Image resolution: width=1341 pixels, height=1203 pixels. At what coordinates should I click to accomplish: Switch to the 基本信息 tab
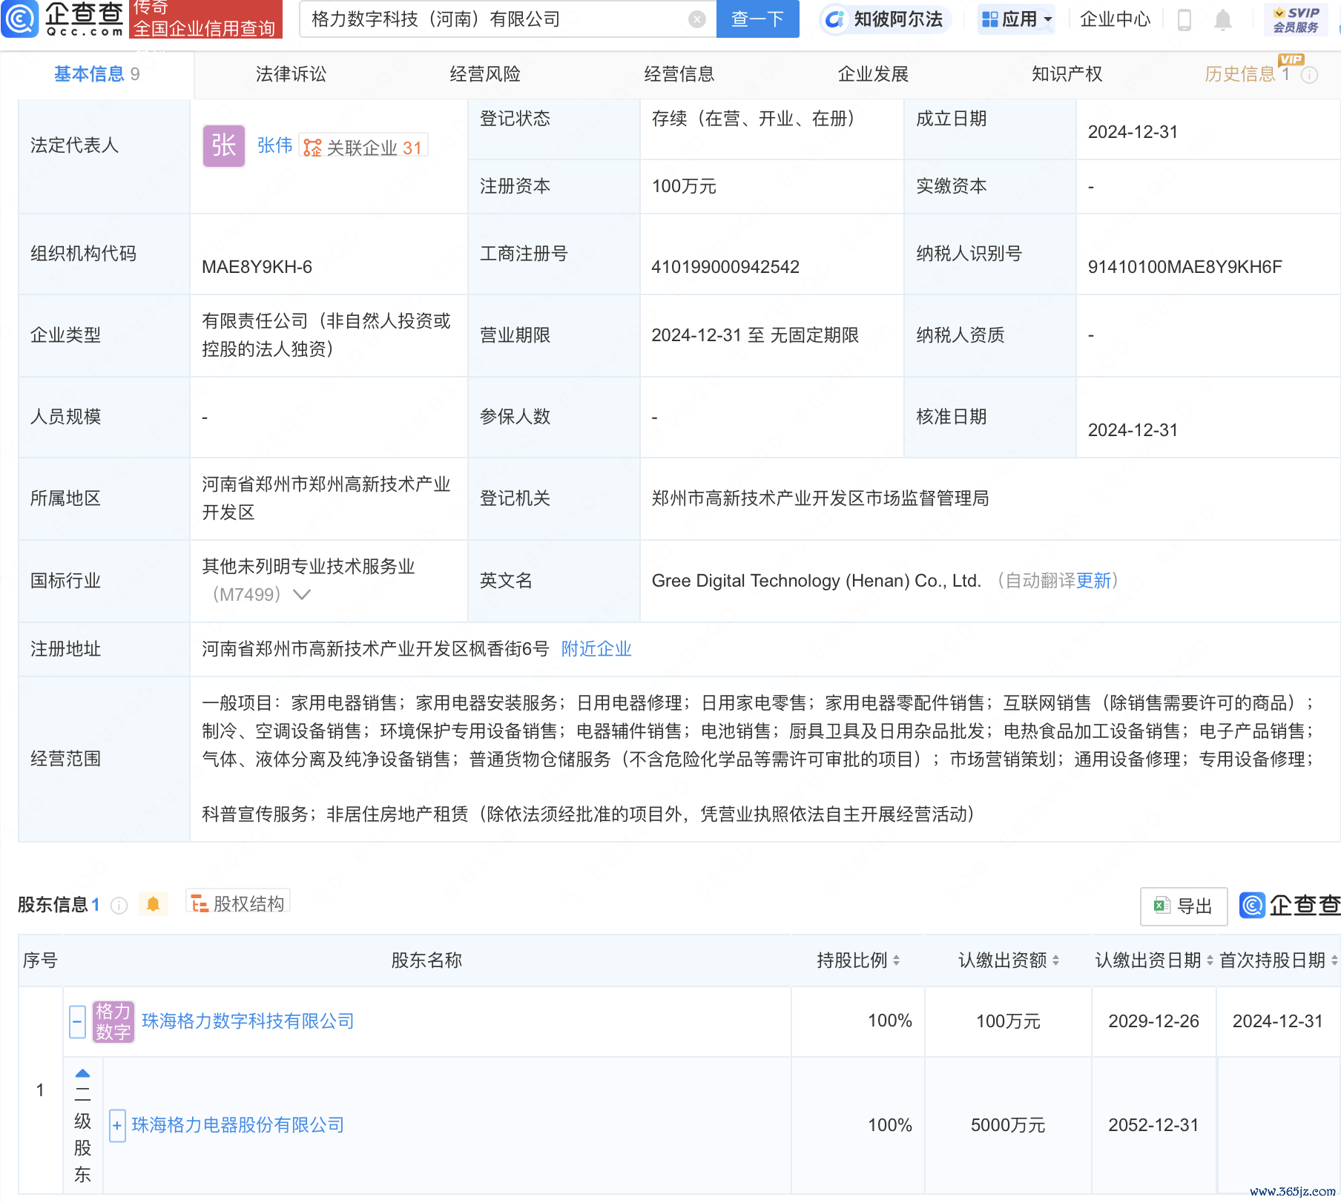click(x=96, y=74)
